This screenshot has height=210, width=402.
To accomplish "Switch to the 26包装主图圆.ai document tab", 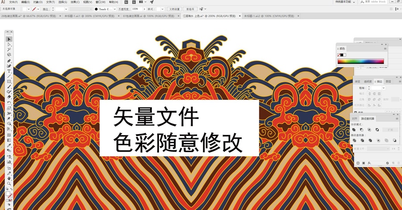I will (x=29, y=16).
